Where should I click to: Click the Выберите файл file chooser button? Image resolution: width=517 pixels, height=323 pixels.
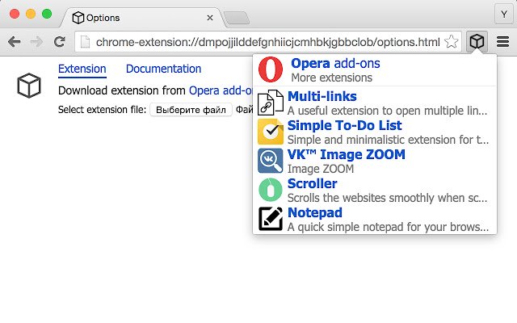[191, 110]
